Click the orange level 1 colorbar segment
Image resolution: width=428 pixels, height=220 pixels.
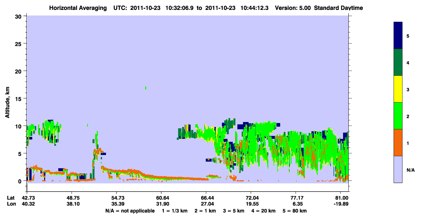point(398,142)
